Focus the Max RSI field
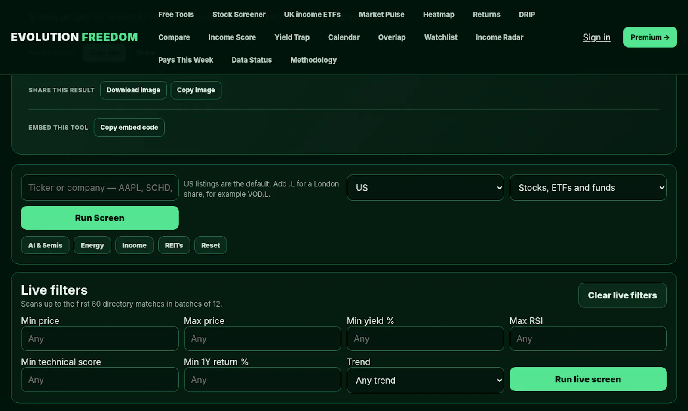Image resolution: width=688 pixels, height=411 pixels. coord(588,338)
